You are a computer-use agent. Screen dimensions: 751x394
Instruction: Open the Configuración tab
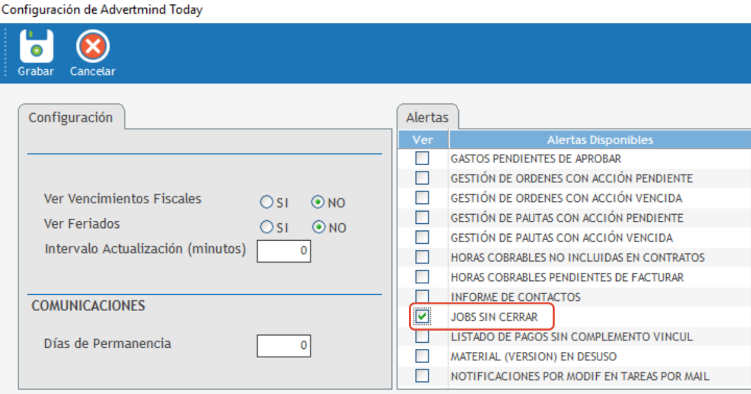71,117
